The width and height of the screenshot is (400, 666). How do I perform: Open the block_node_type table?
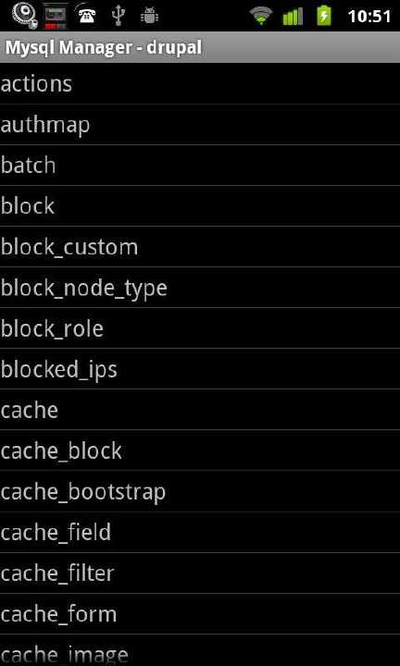click(x=200, y=288)
